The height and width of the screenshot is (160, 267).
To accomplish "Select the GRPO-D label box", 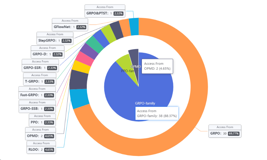I will point(47,51).
